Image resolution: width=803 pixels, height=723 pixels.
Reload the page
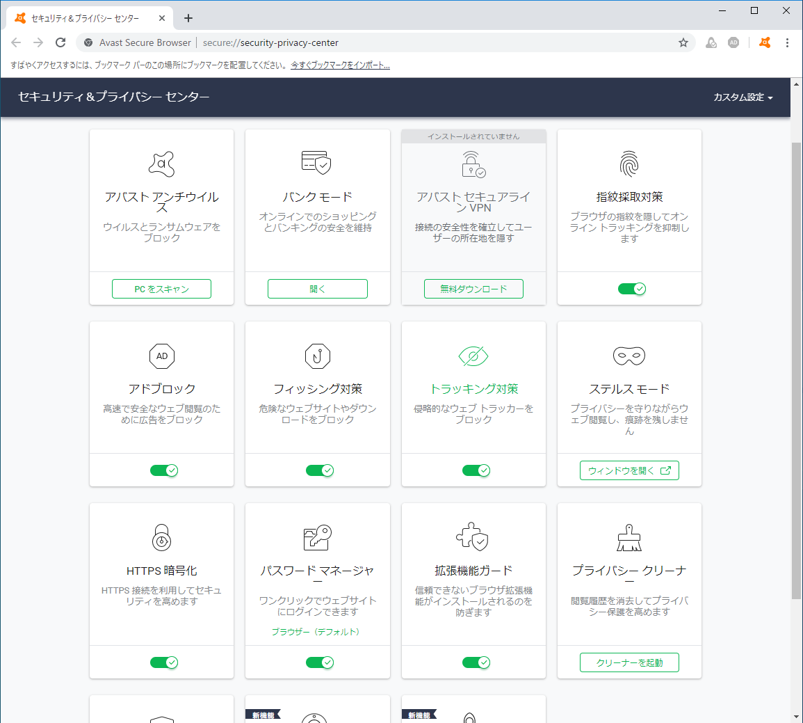[60, 42]
